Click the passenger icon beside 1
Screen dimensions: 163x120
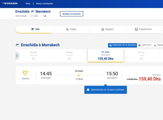[x=45, y=16]
